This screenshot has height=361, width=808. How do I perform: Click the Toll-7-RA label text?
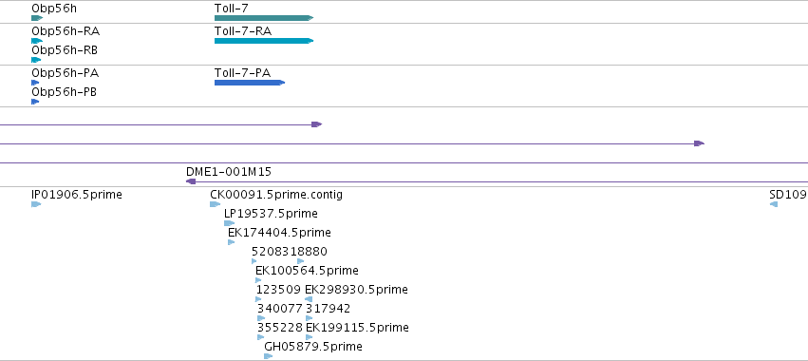pos(243,31)
